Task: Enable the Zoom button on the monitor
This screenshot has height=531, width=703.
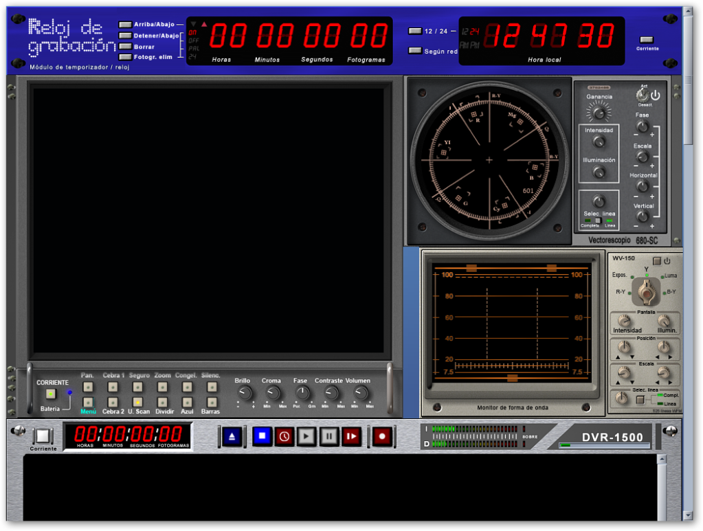Action: tap(162, 387)
